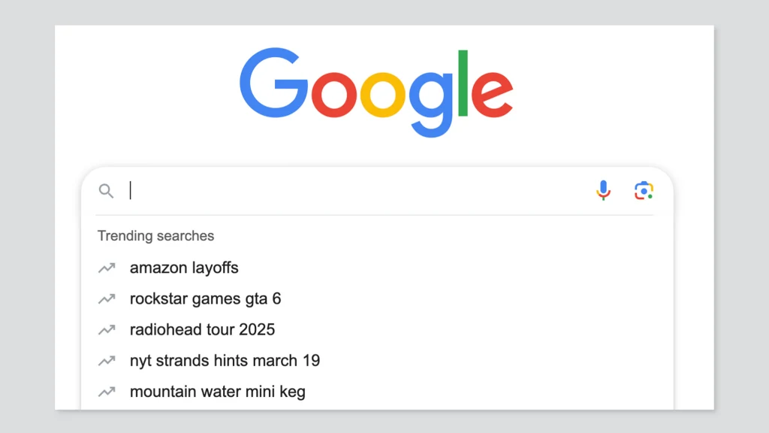Click the 'Trending searches' heading

156,235
